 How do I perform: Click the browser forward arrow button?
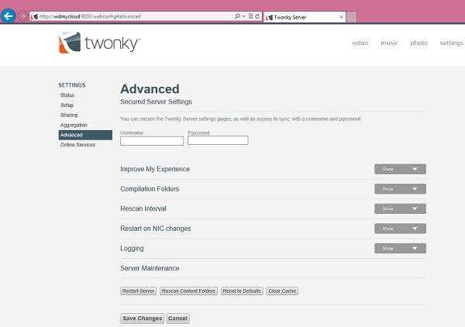[22, 16]
